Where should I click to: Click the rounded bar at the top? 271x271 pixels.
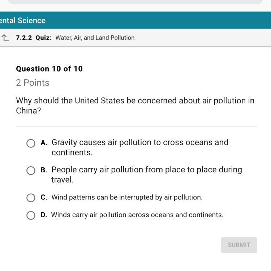[x=135, y=2]
